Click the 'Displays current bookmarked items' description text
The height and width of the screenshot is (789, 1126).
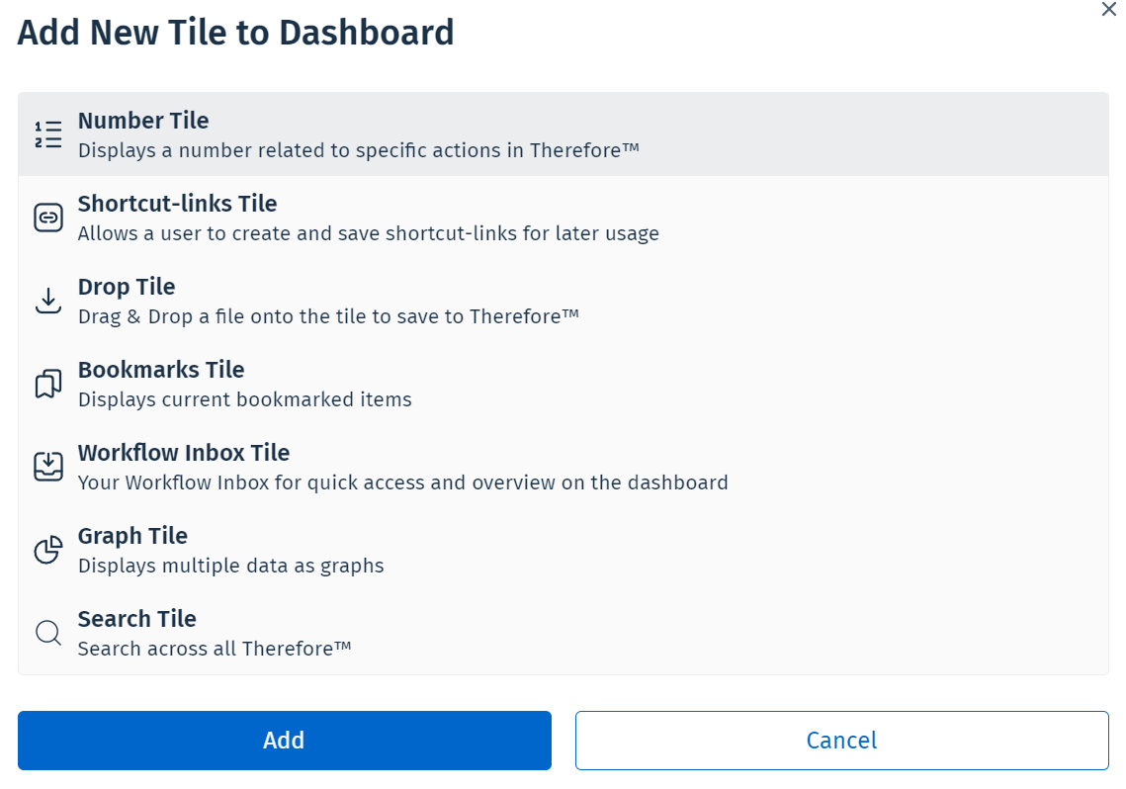tap(245, 399)
